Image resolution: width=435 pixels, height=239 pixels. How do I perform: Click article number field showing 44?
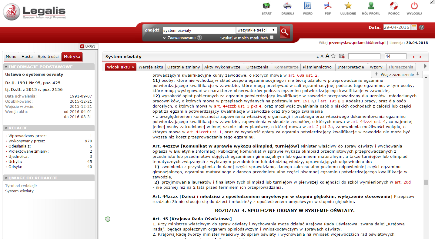(396, 56)
